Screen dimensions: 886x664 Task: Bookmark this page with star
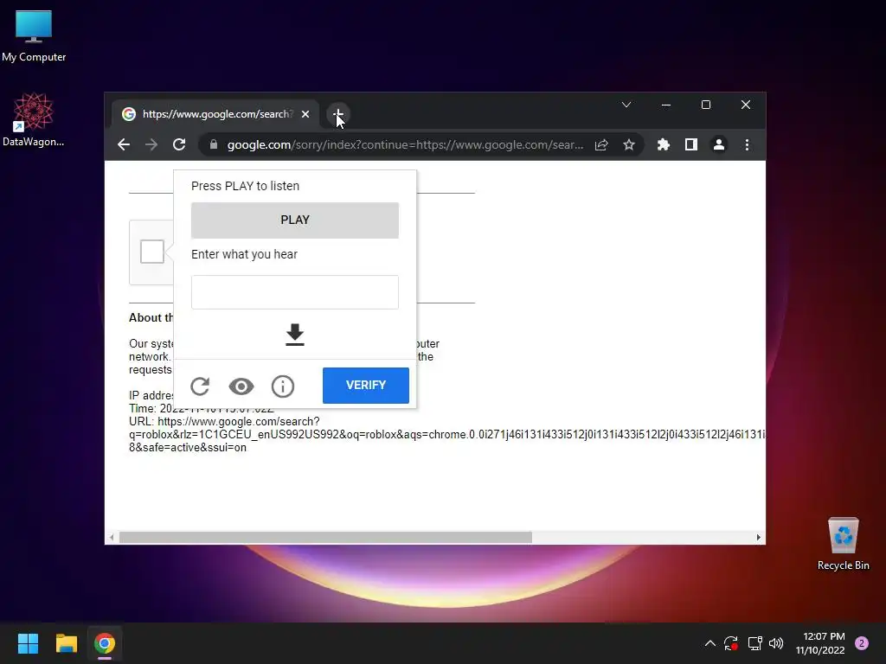(x=629, y=145)
